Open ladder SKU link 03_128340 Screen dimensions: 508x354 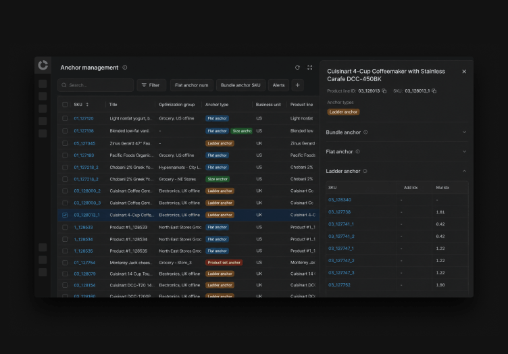pos(340,200)
